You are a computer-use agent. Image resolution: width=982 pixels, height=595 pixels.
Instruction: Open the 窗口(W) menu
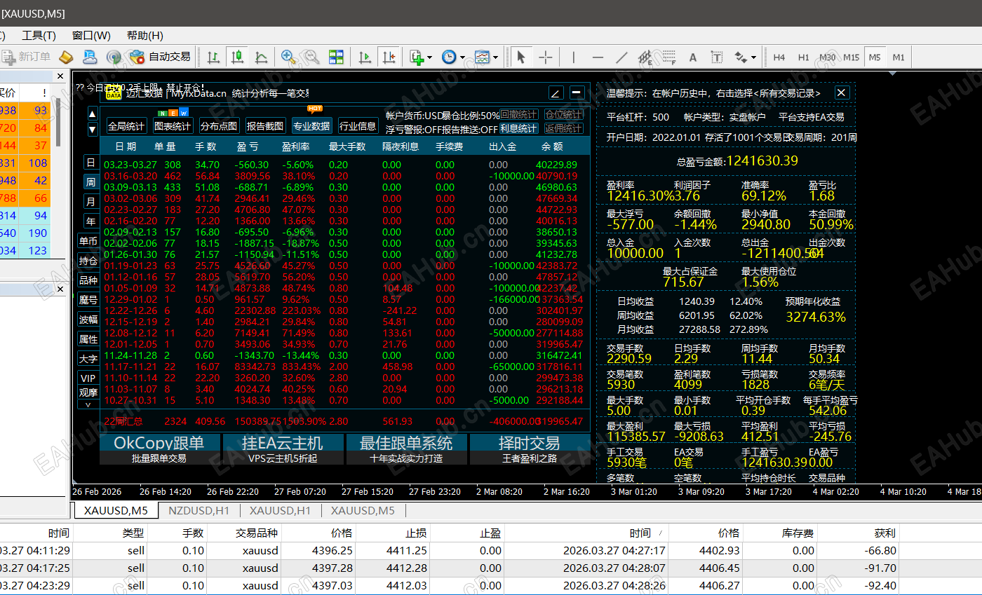pyautogui.click(x=91, y=36)
